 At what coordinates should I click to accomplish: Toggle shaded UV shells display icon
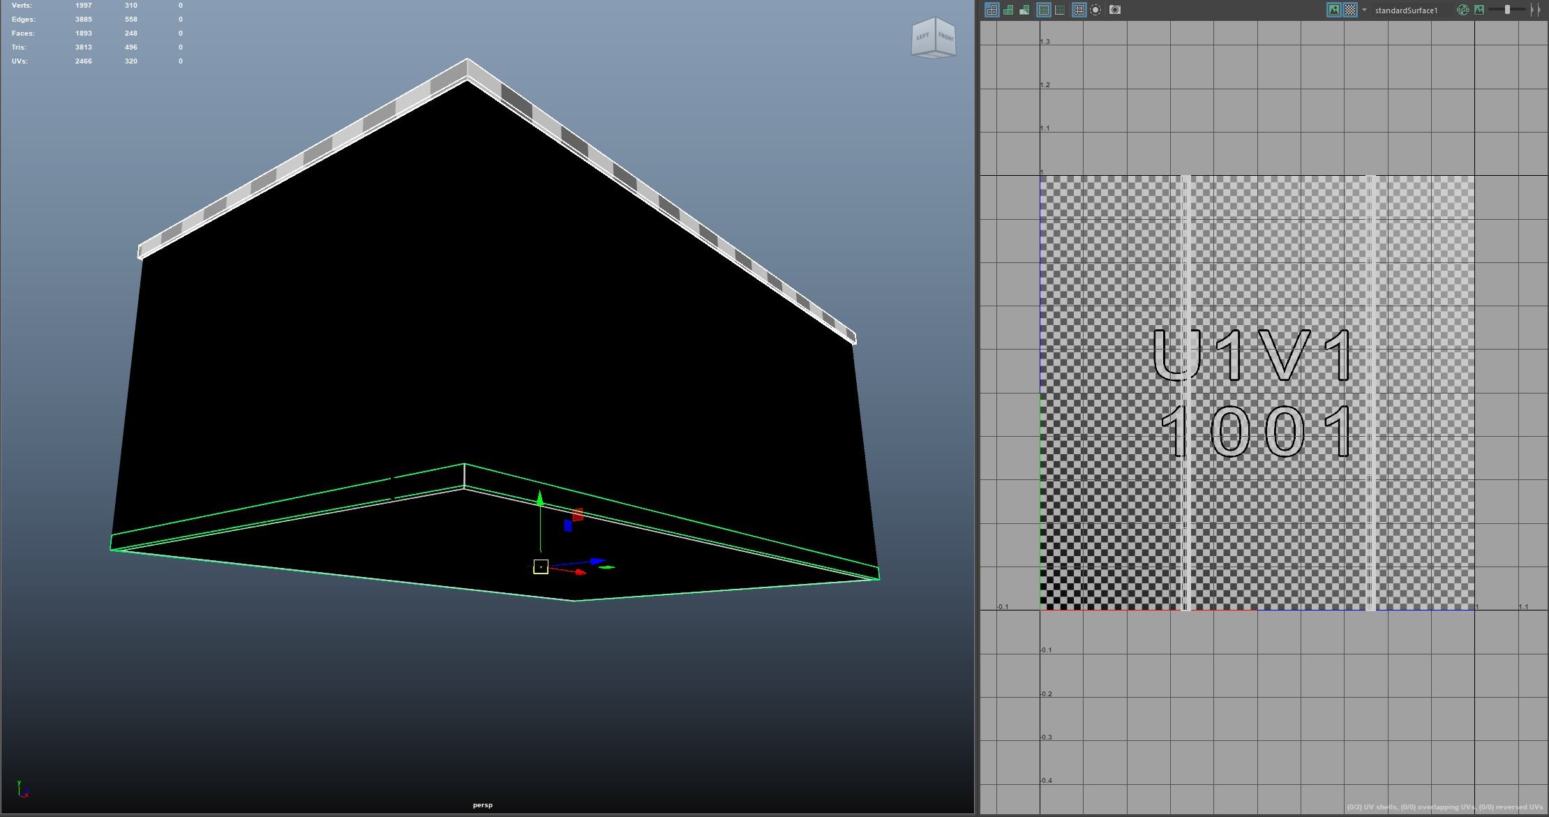pyautogui.click(x=1008, y=10)
